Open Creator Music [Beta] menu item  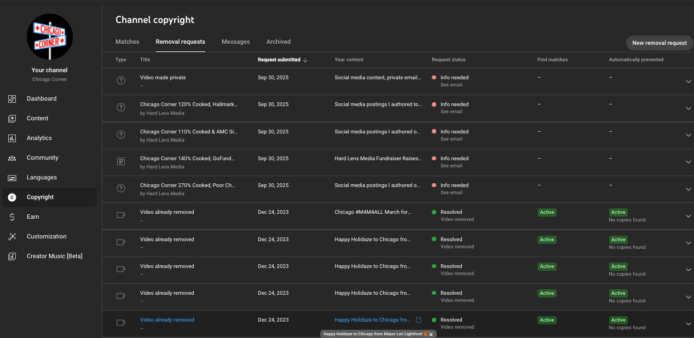pyautogui.click(x=49, y=257)
